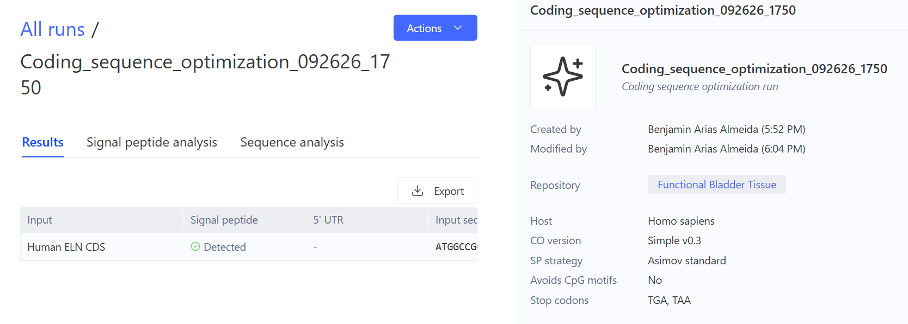Open the Actions dropdown menu
The height and width of the screenshot is (324, 908).
point(435,28)
